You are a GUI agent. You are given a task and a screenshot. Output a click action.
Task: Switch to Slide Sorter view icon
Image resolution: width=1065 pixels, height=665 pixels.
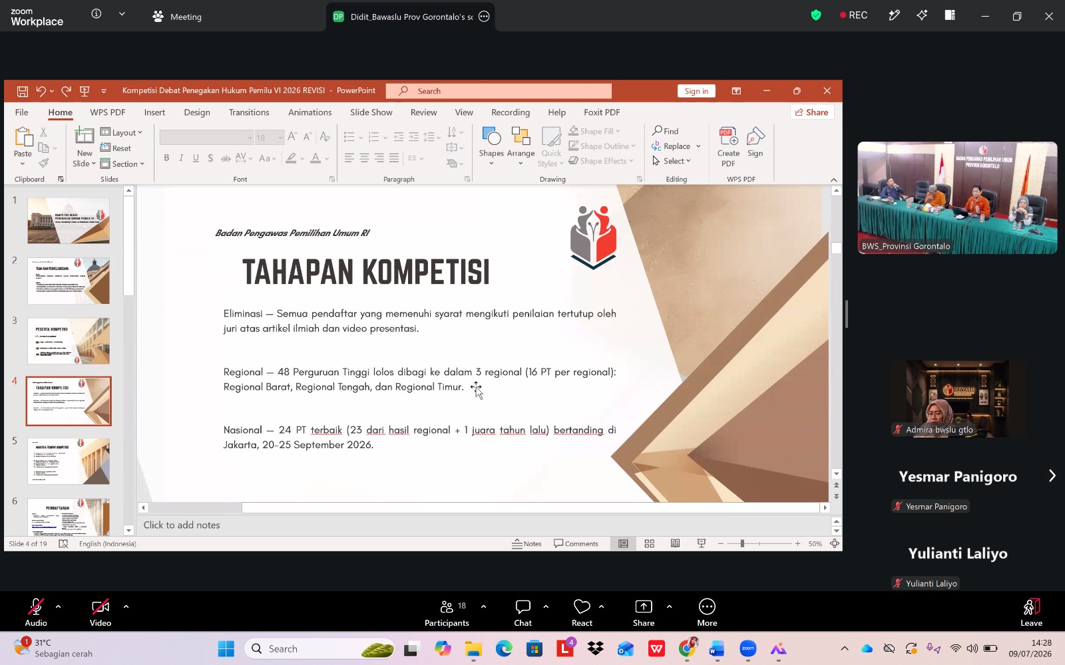coord(650,543)
